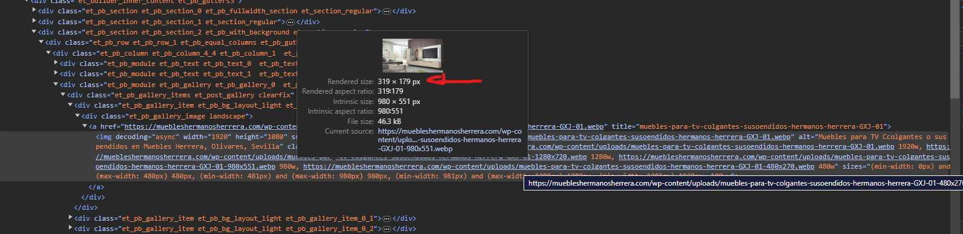Click the ellipsis badge of et_pb_section_0
Image resolution: width=963 pixels, height=234 pixels.
pos(387,11)
